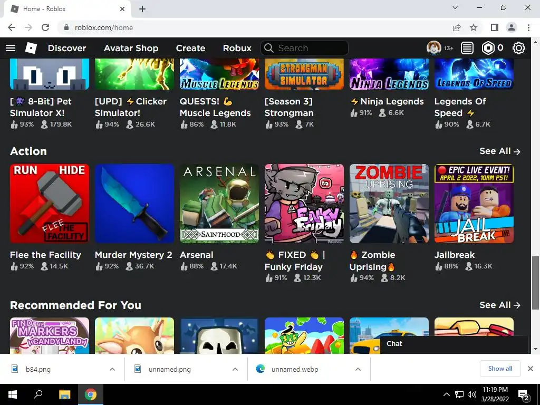Open the Roblox hamburger navigation menu
The image size is (540, 405).
coord(11,48)
